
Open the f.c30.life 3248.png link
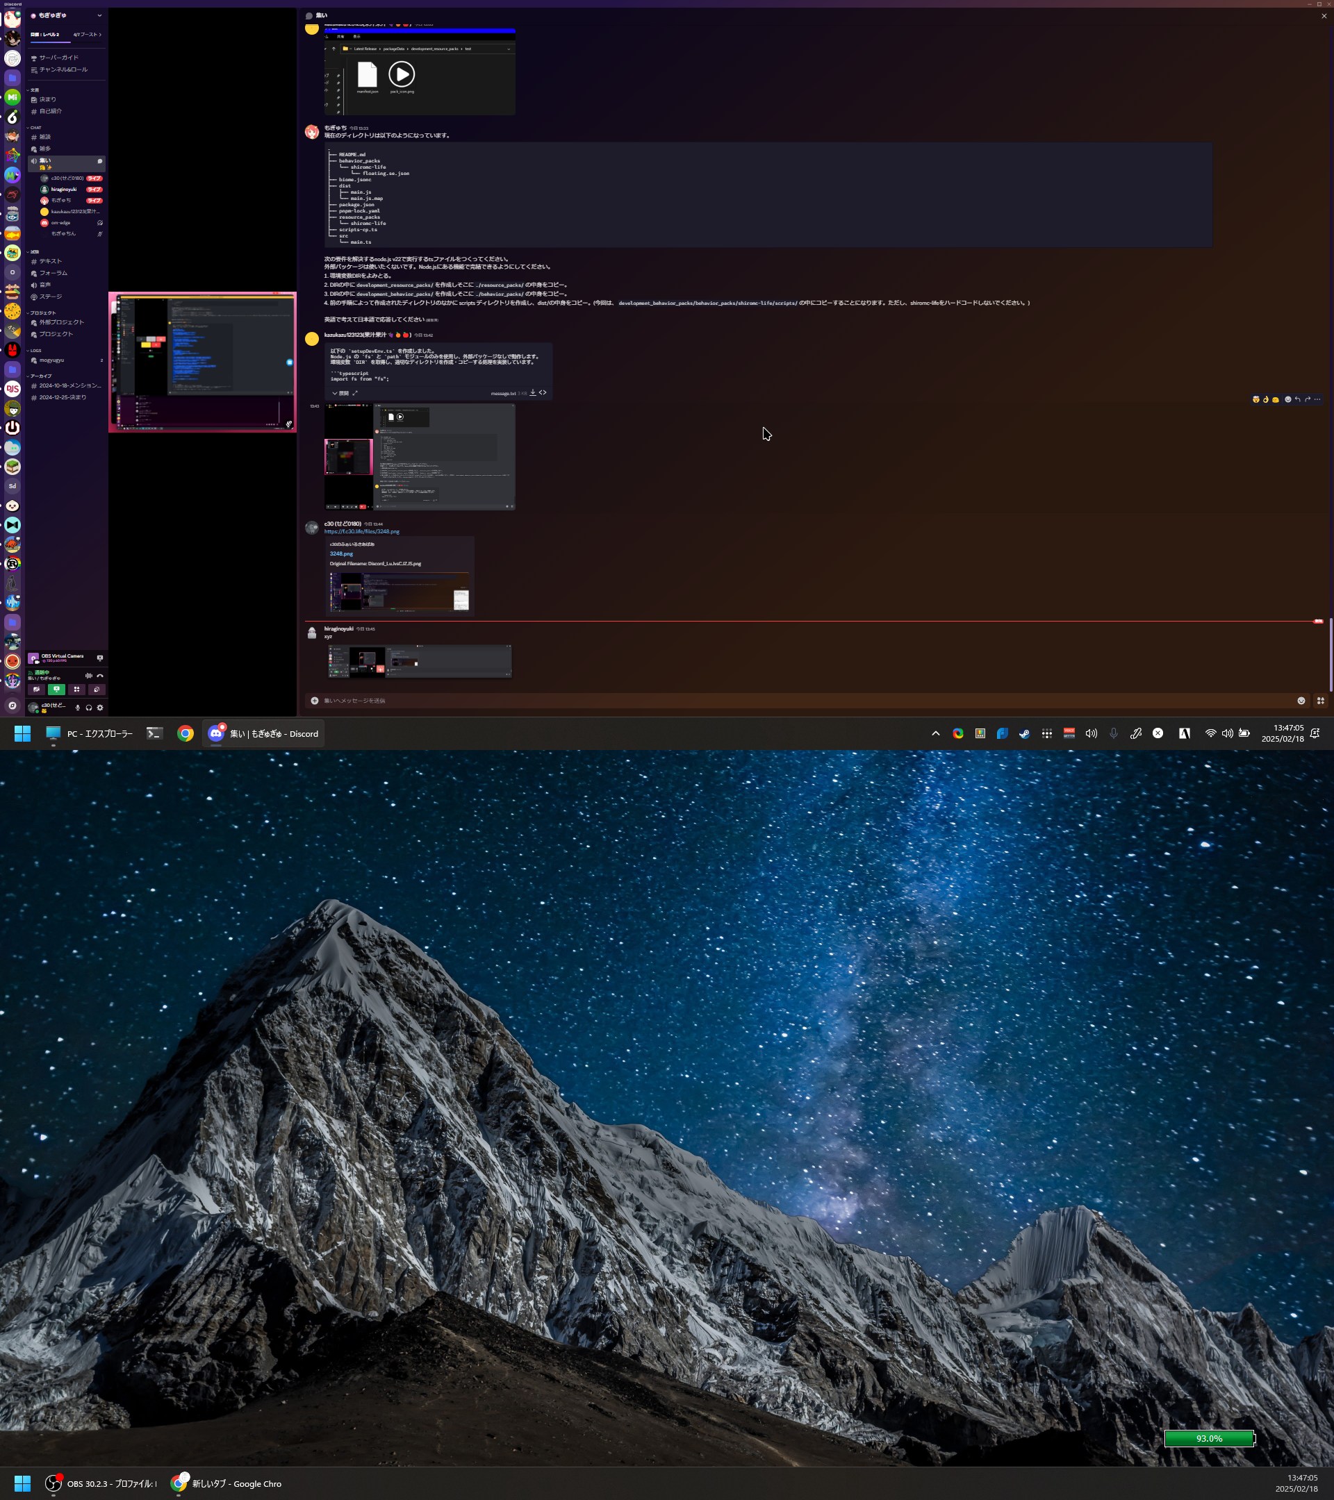coord(362,531)
